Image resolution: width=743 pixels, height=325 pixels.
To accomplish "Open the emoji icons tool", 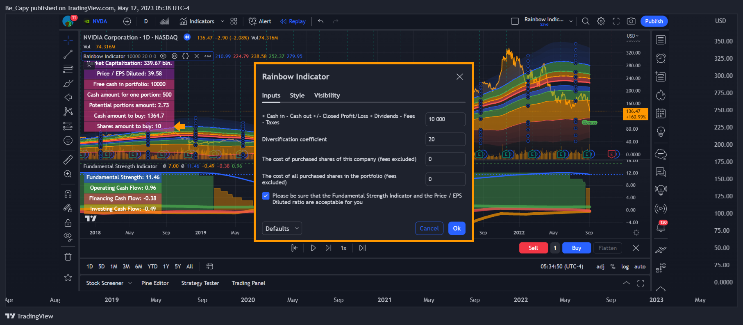I will coord(68,141).
